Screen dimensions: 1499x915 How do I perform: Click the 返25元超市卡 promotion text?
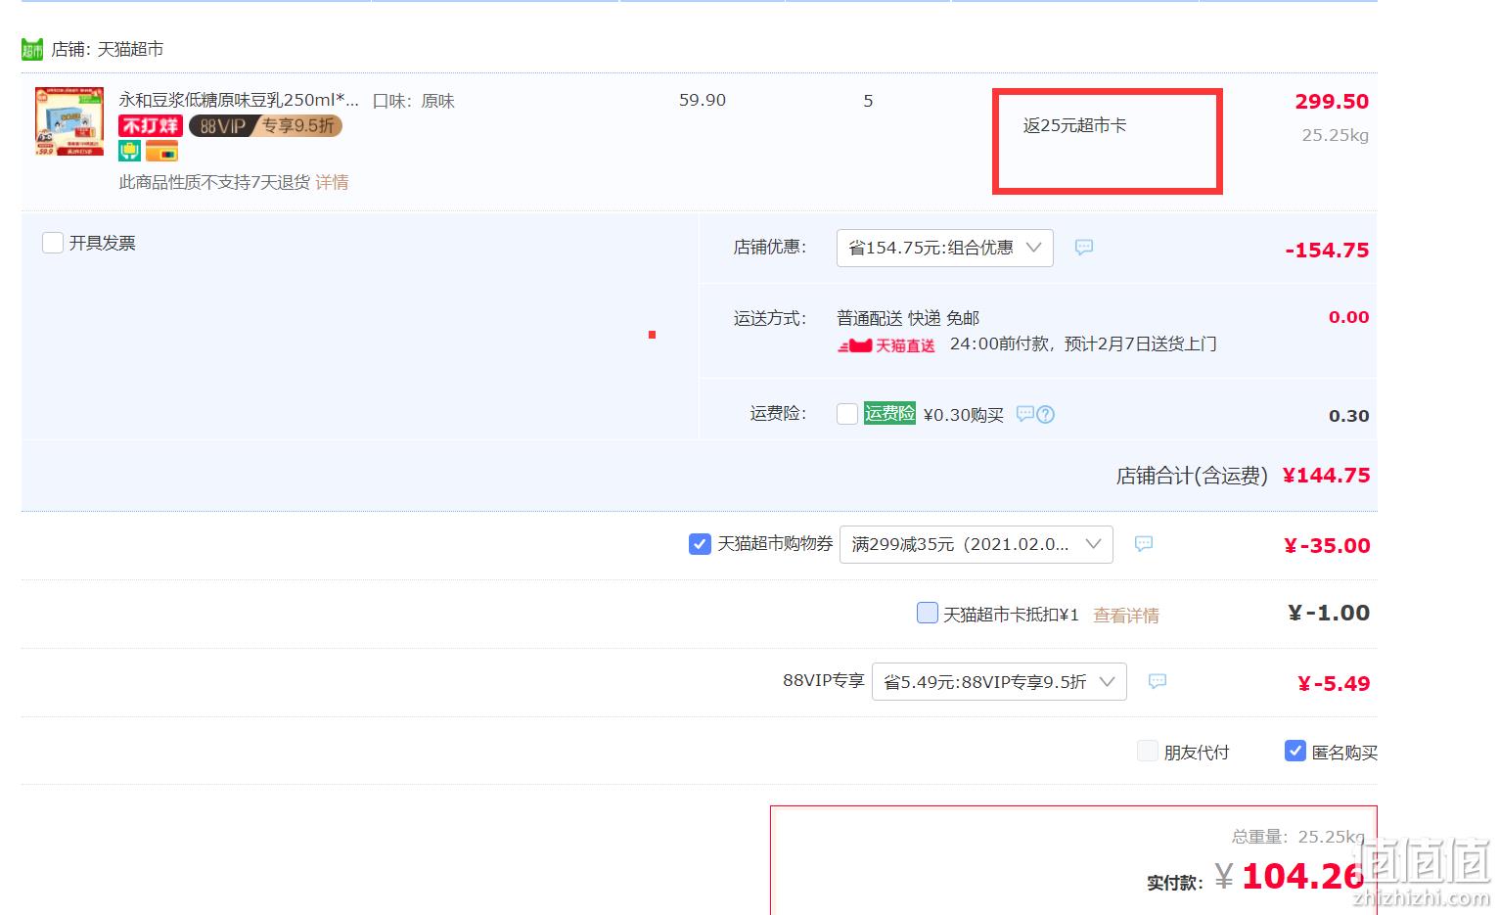(x=1074, y=125)
